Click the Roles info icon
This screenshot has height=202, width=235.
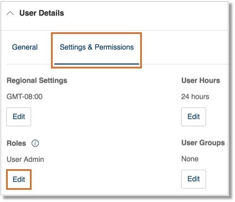point(35,143)
